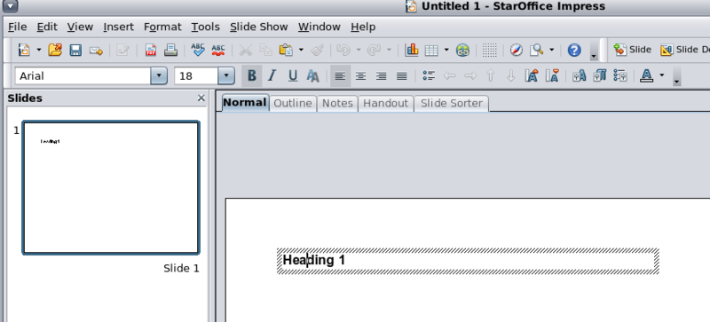Open the window menu button in title bar

(10, 6)
